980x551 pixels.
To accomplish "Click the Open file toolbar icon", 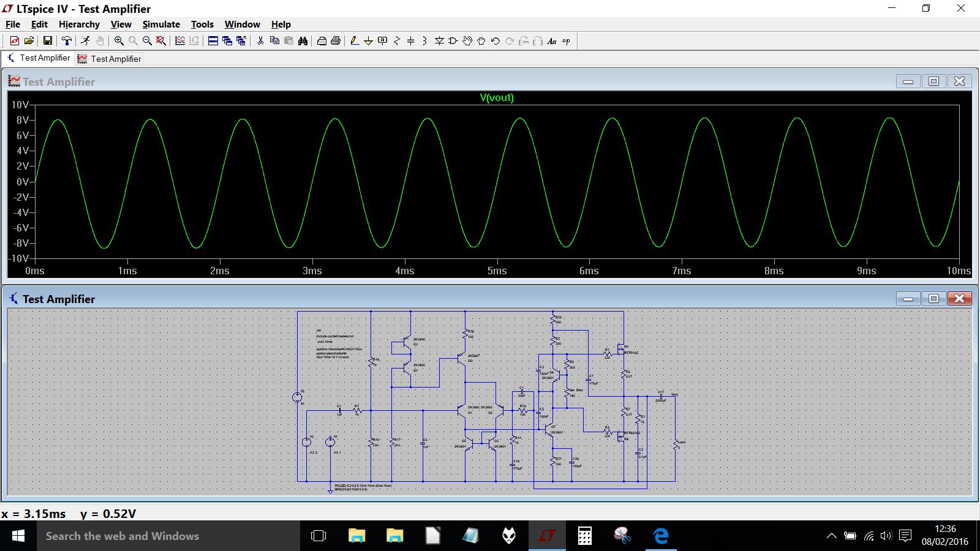I will 29,41.
